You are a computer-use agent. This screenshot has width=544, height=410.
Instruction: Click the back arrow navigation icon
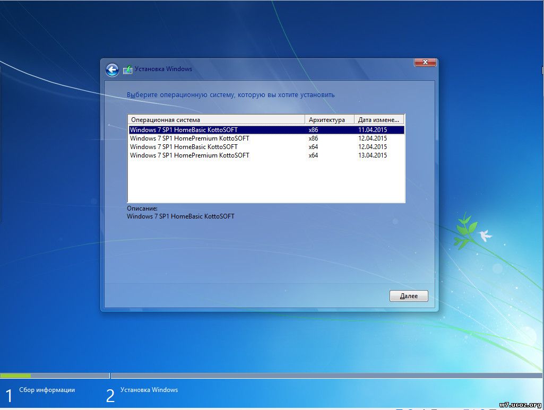[x=112, y=69]
